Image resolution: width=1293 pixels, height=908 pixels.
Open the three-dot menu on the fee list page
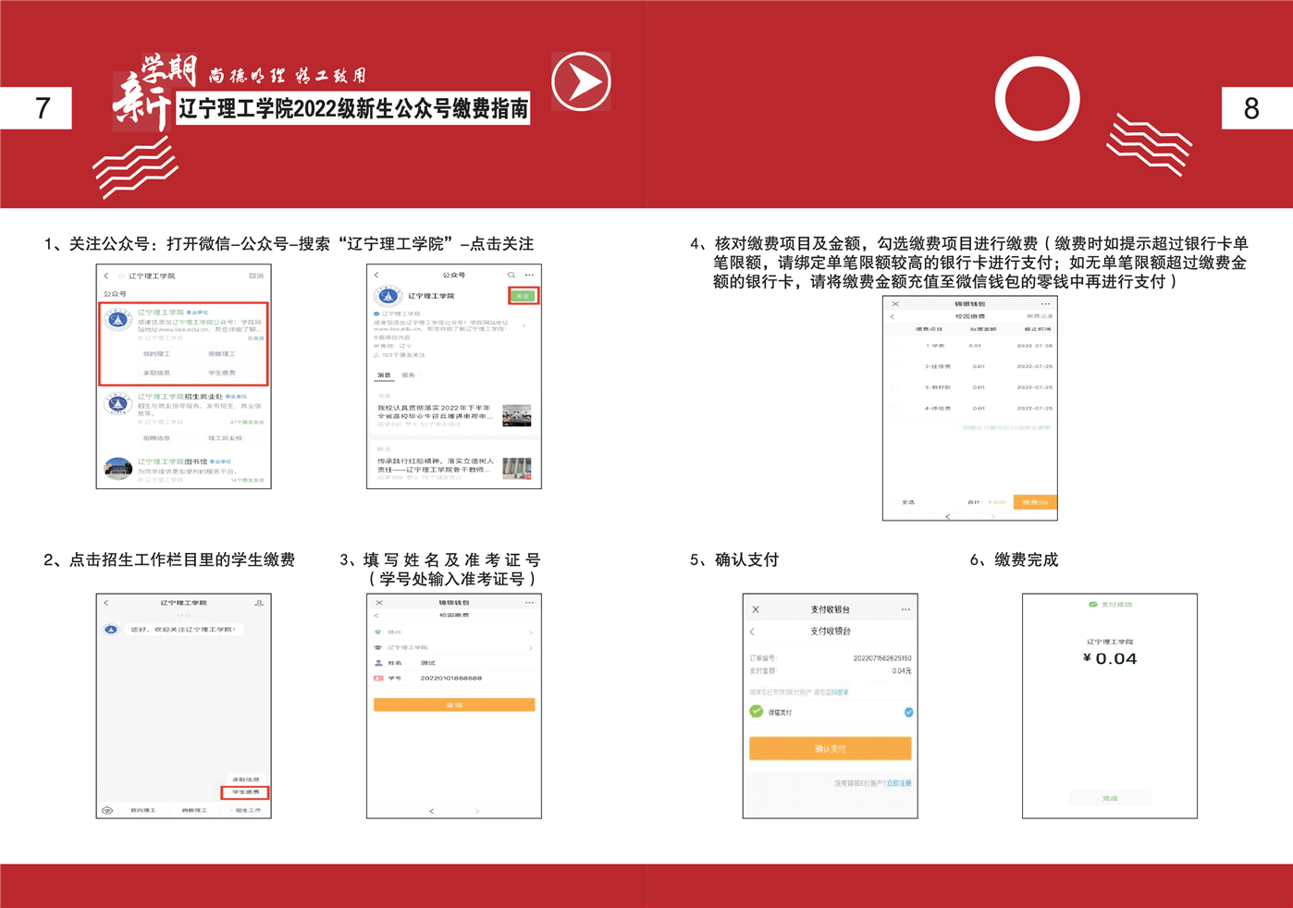pyautogui.click(x=1045, y=303)
